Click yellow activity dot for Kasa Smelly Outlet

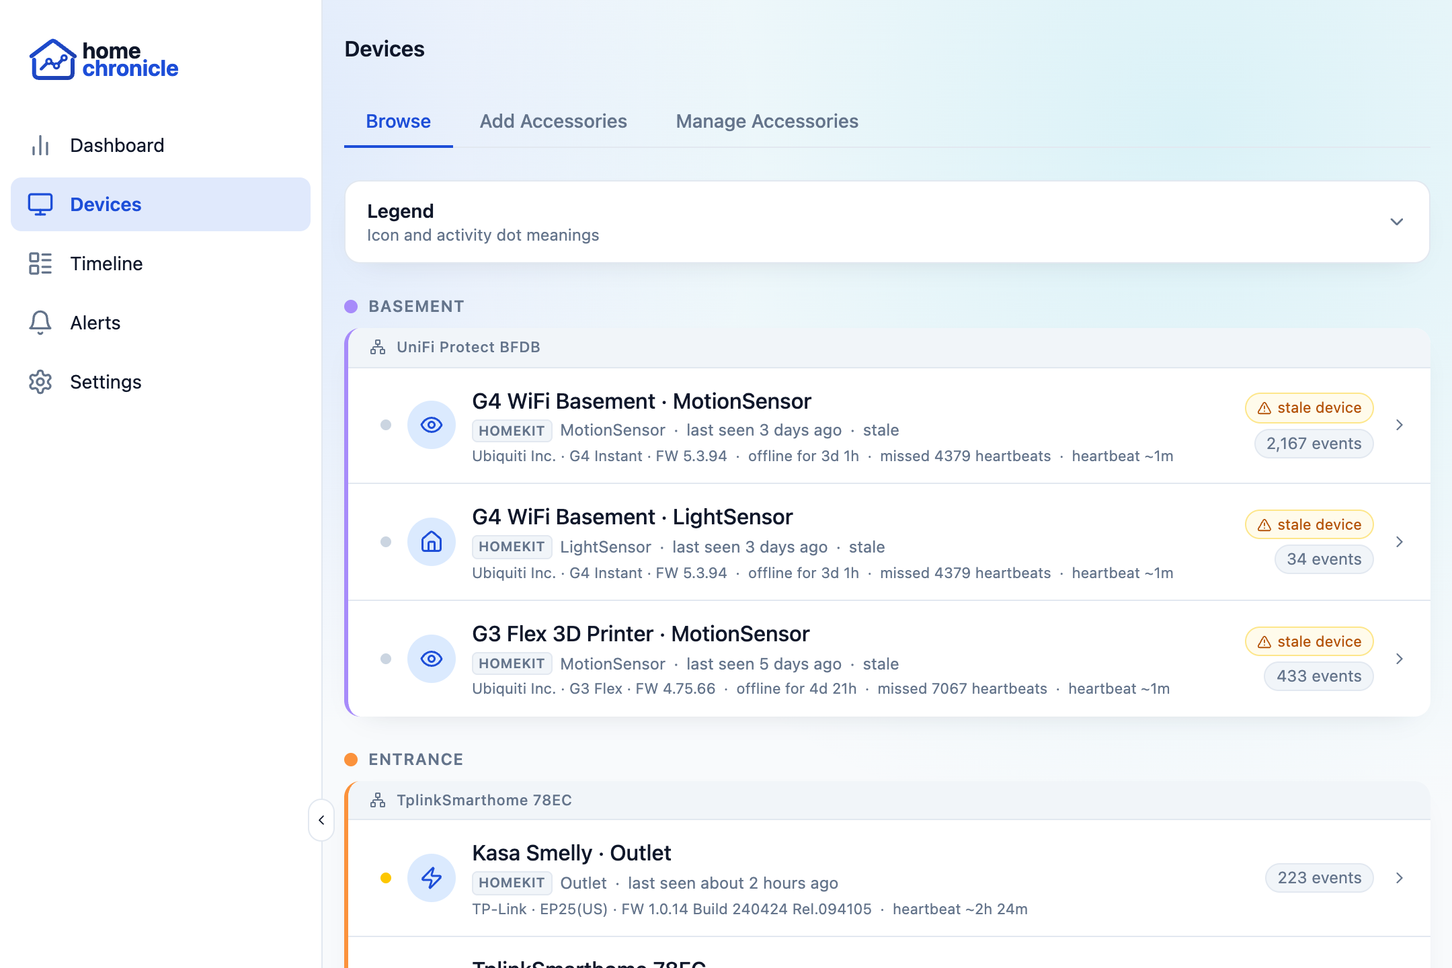[386, 878]
